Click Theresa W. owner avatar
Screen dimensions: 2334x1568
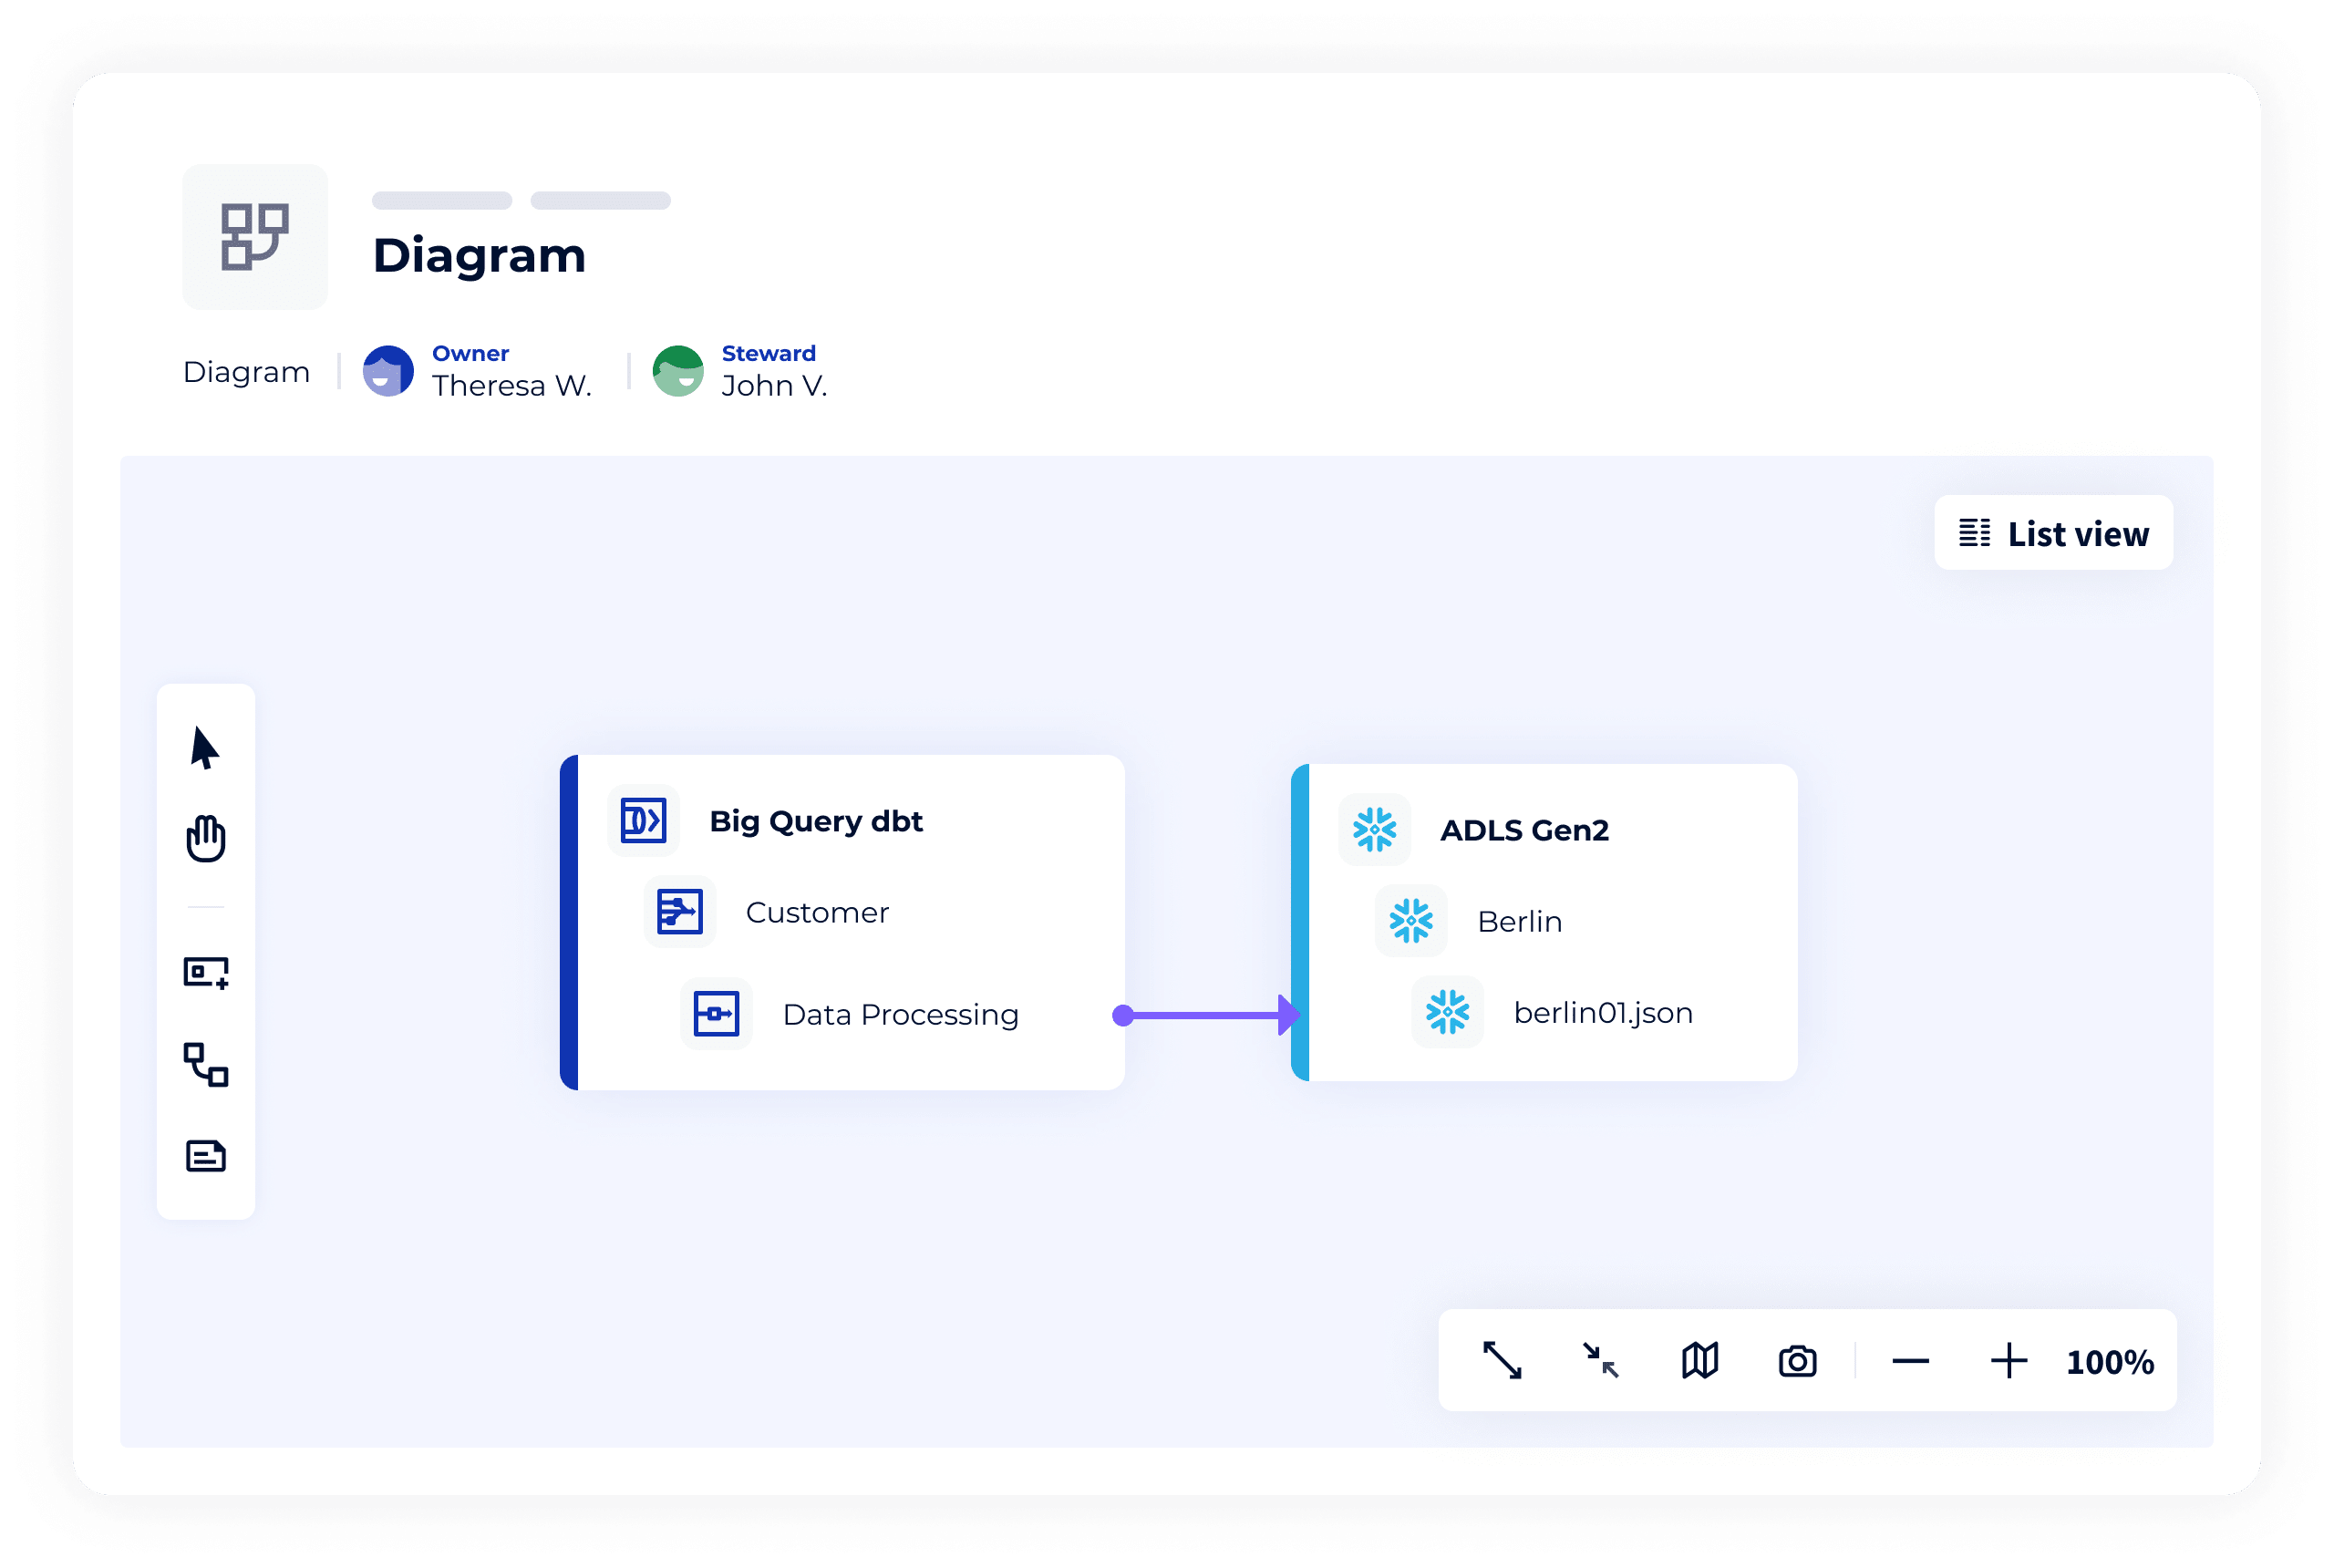(x=388, y=371)
